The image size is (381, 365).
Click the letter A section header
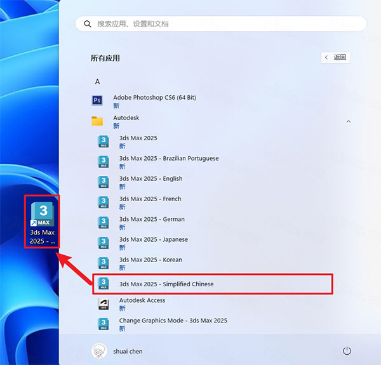(x=98, y=81)
